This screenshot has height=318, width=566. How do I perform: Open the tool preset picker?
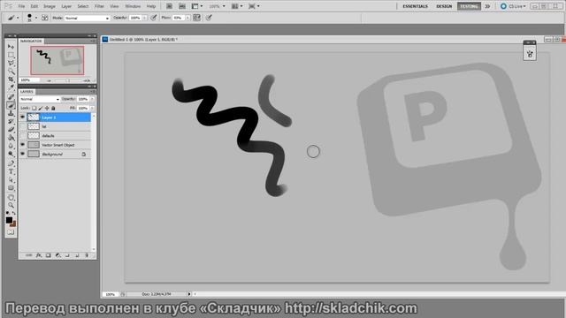click(13, 18)
